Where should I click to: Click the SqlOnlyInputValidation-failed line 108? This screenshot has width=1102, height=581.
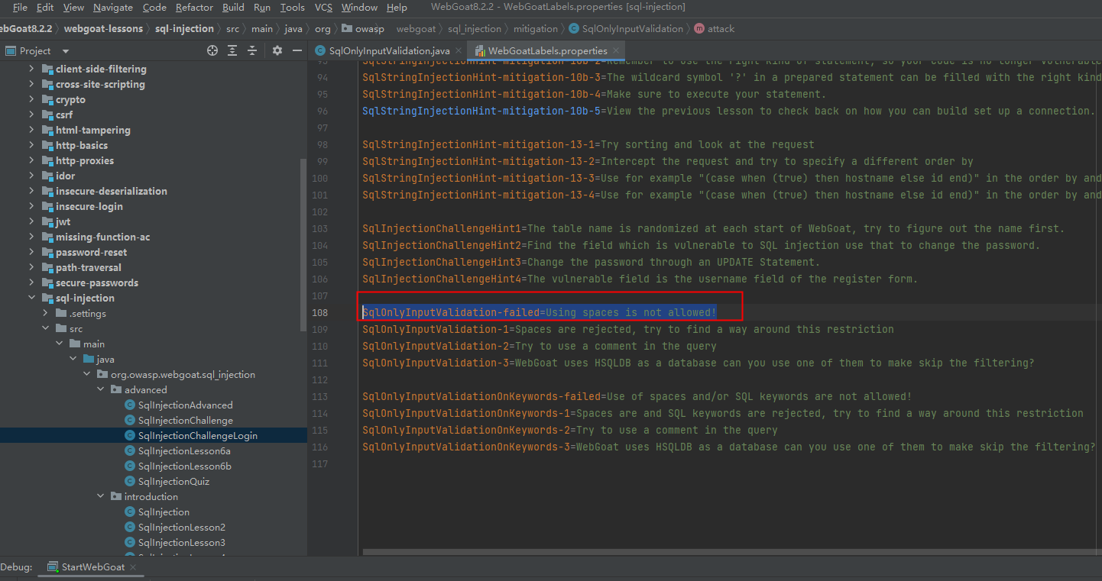point(540,312)
